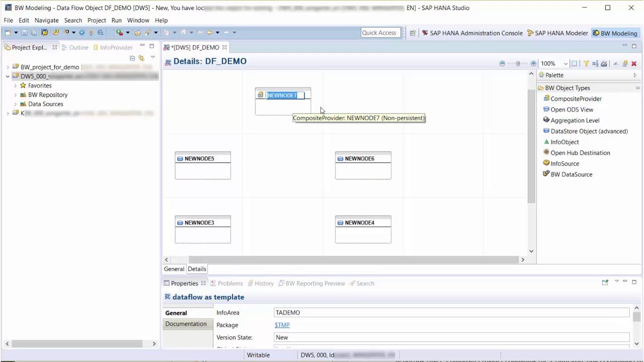Select Data Sources in the tree

tap(45, 104)
